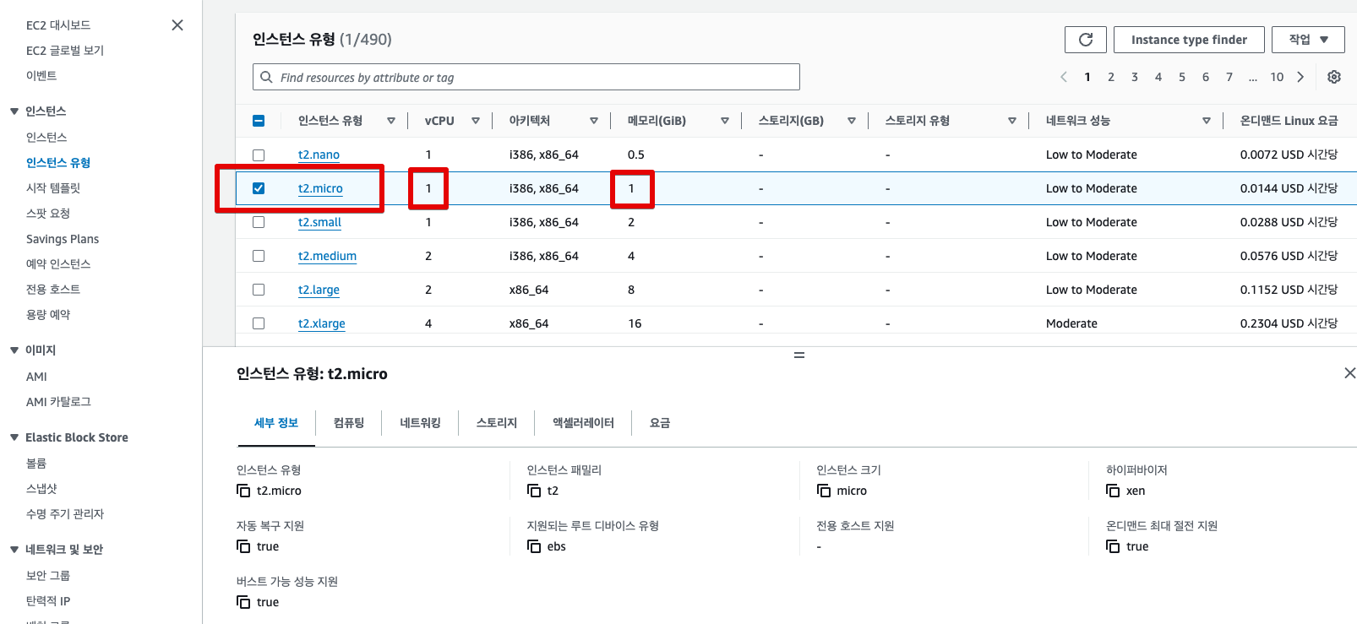Open 탄력적 IP in sidebar
The width and height of the screenshot is (1357, 624).
[x=48, y=601]
